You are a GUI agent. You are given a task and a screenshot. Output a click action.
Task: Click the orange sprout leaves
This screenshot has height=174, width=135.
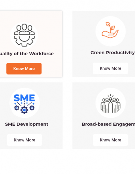coord(110,27)
